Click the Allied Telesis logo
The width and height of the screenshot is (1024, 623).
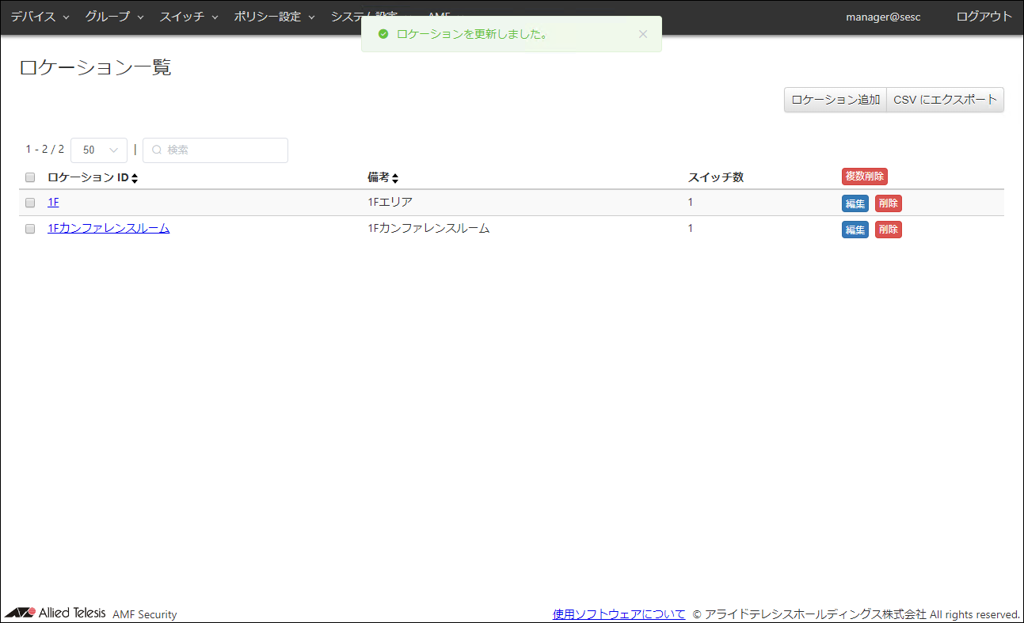click(x=55, y=614)
